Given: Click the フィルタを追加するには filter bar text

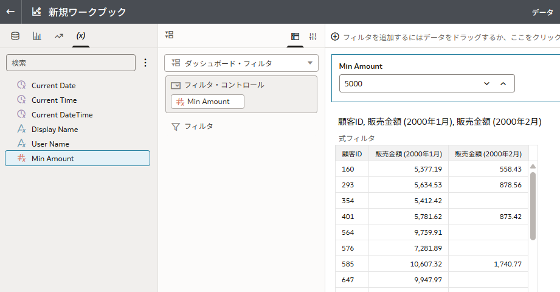Looking at the screenshot, I should [x=451, y=37].
